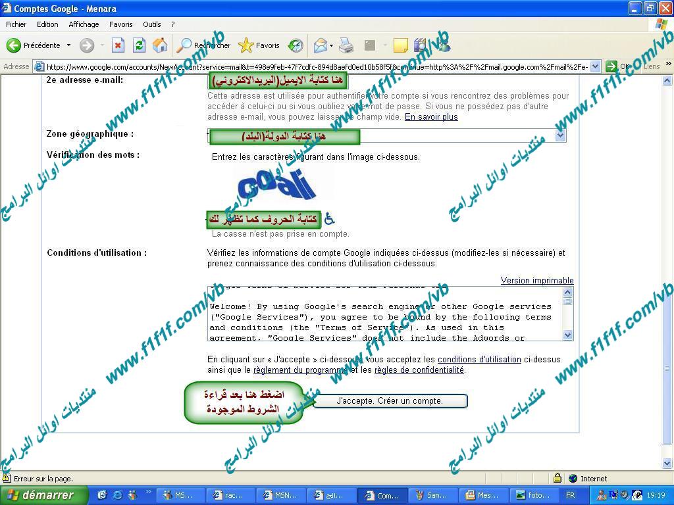Click the Stop loading icon
Viewport: 674px width, 505px height.
pyautogui.click(x=118, y=45)
